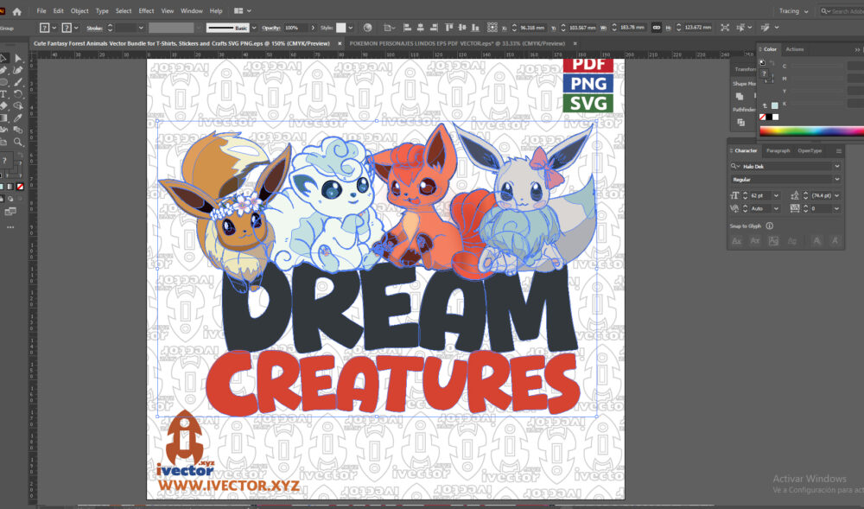The height and width of the screenshot is (509, 864).
Task: Click the Search Adobe field
Action: coord(844,11)
